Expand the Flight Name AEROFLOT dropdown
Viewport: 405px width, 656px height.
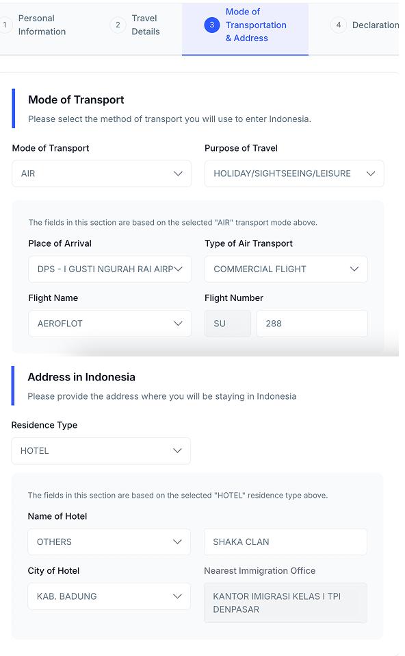(110, 324)
